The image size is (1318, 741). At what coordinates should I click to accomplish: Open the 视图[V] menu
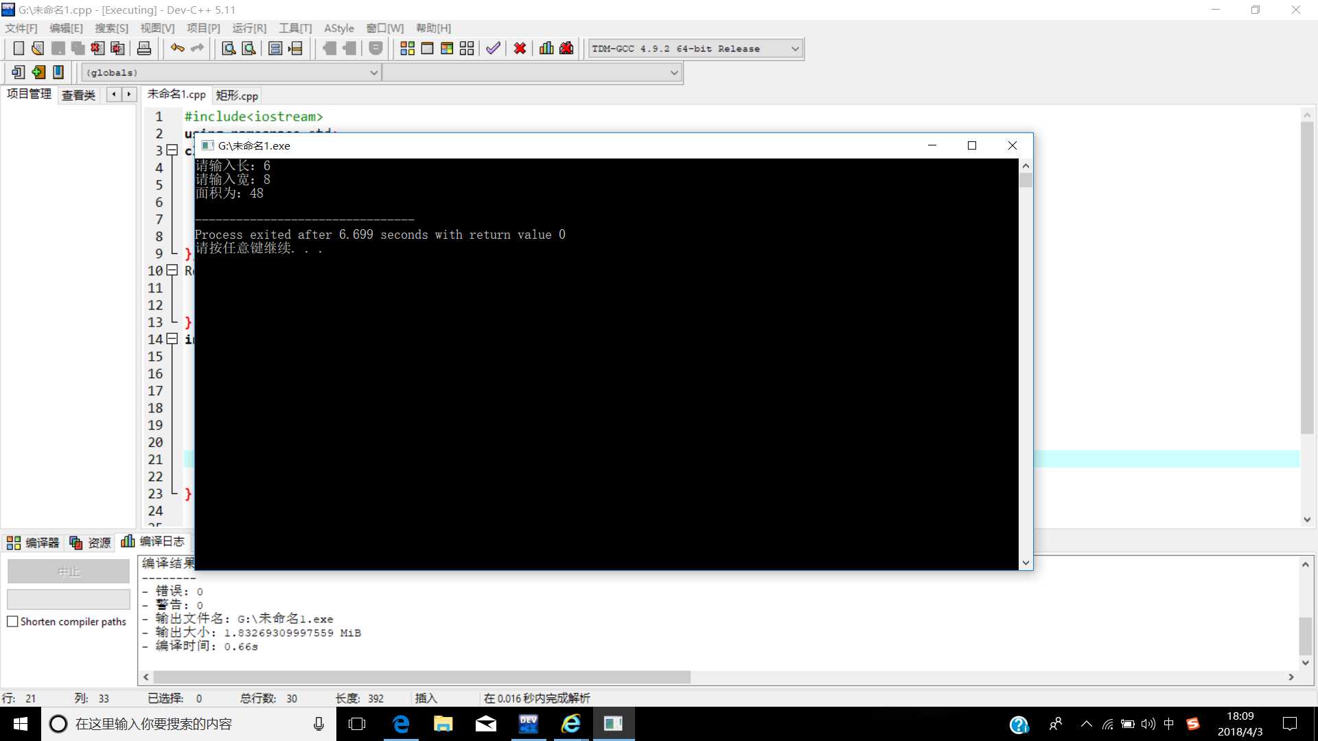coord(157,28)
